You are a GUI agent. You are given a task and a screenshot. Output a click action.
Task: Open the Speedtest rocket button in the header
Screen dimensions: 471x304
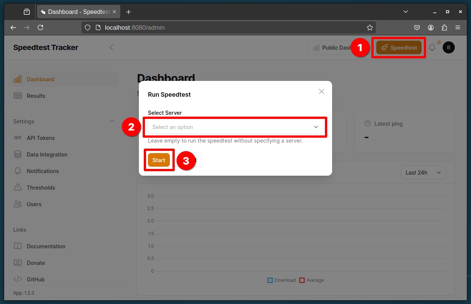(399, 47)
